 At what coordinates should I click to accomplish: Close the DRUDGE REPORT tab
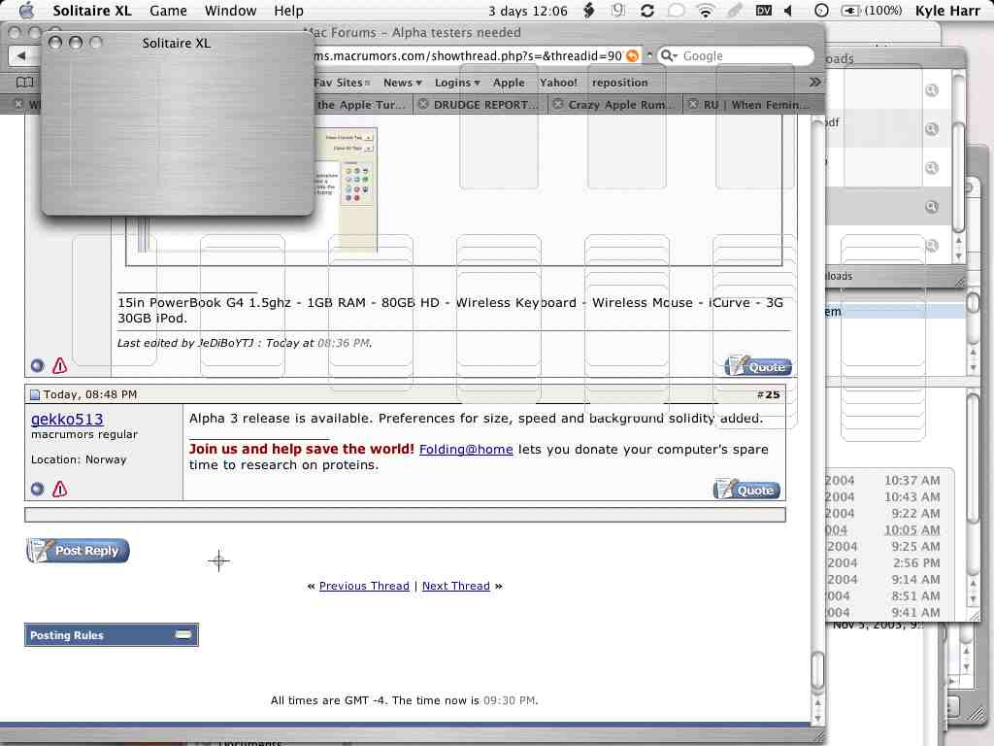[423, 104]
